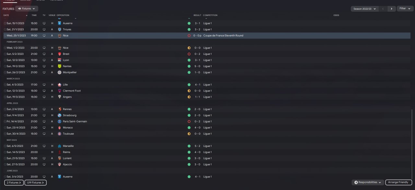
Task: Open the Fixtures view dropdown with eye icon
Action: pyautogui.click(x=27, y=9)
